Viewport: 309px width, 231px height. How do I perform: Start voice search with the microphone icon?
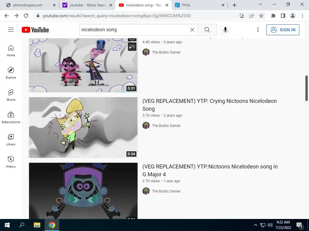225,30
